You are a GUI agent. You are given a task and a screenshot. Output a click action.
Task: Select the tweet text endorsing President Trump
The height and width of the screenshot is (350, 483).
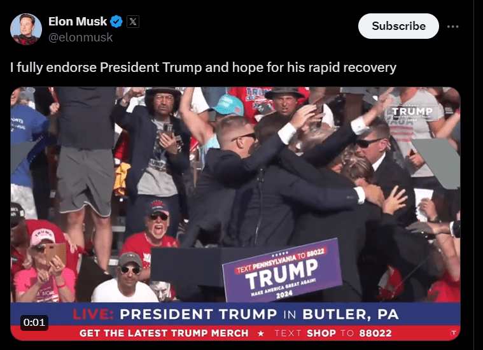203,67
